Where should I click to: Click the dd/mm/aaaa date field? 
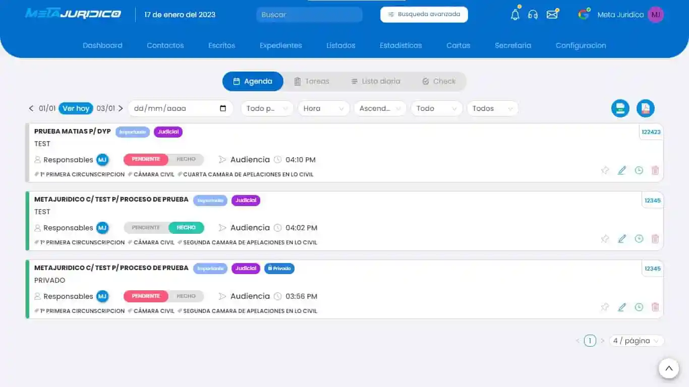click(171, 108)
